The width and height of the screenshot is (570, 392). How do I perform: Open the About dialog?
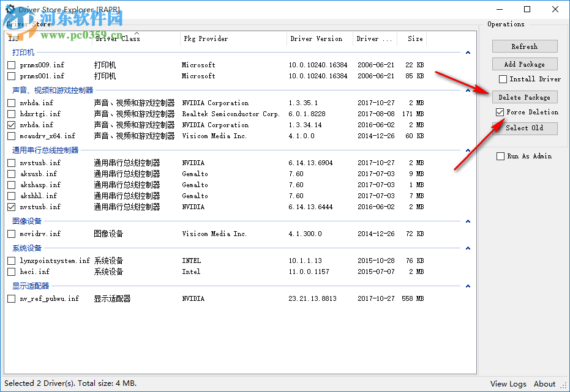544,383
